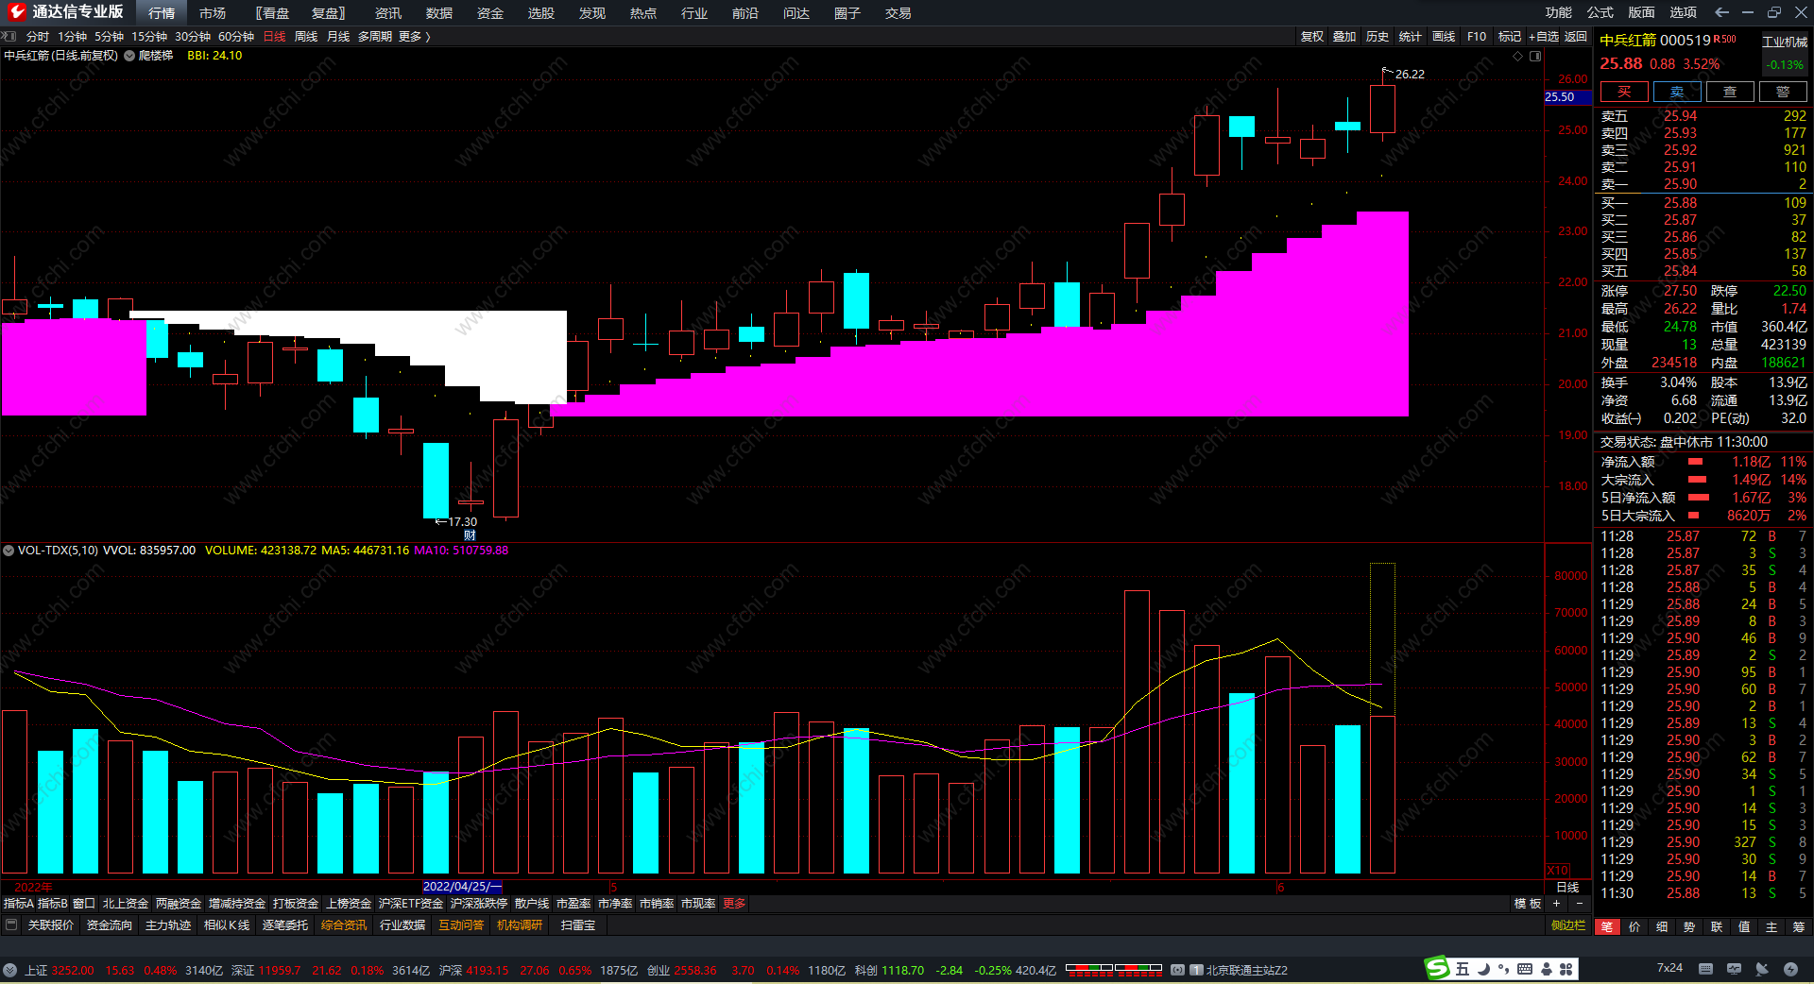Open the 复权 options
This screenshot has height=984, width=1814.
click(1312, 37)
